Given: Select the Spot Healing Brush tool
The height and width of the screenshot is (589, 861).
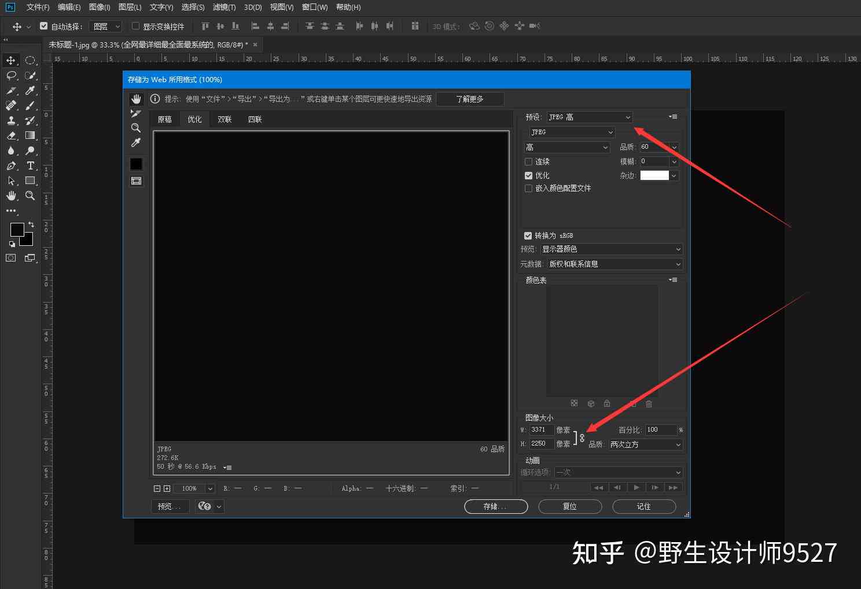Looking at the screenshot, I should 11,105.
